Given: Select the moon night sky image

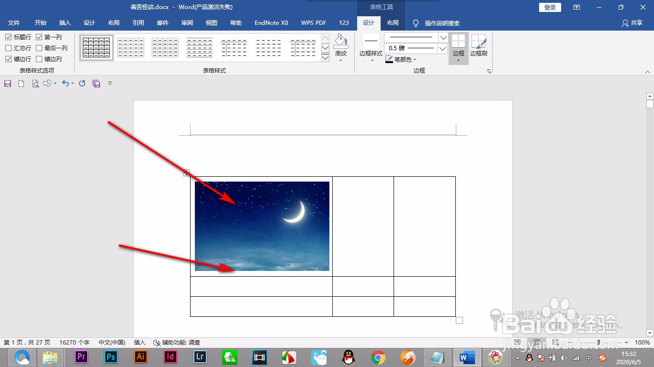Looking at the screenshot, I should coord(262,226).
